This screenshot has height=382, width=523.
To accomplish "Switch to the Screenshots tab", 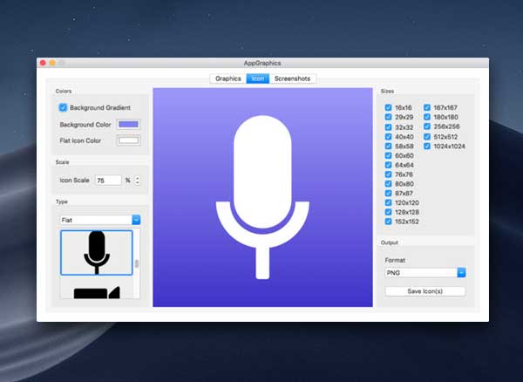I will (293, 78).
